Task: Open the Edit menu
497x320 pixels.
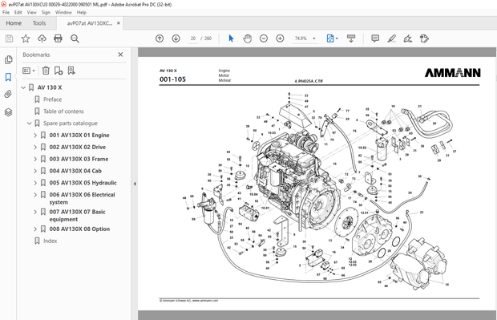Action: [18, 12]
